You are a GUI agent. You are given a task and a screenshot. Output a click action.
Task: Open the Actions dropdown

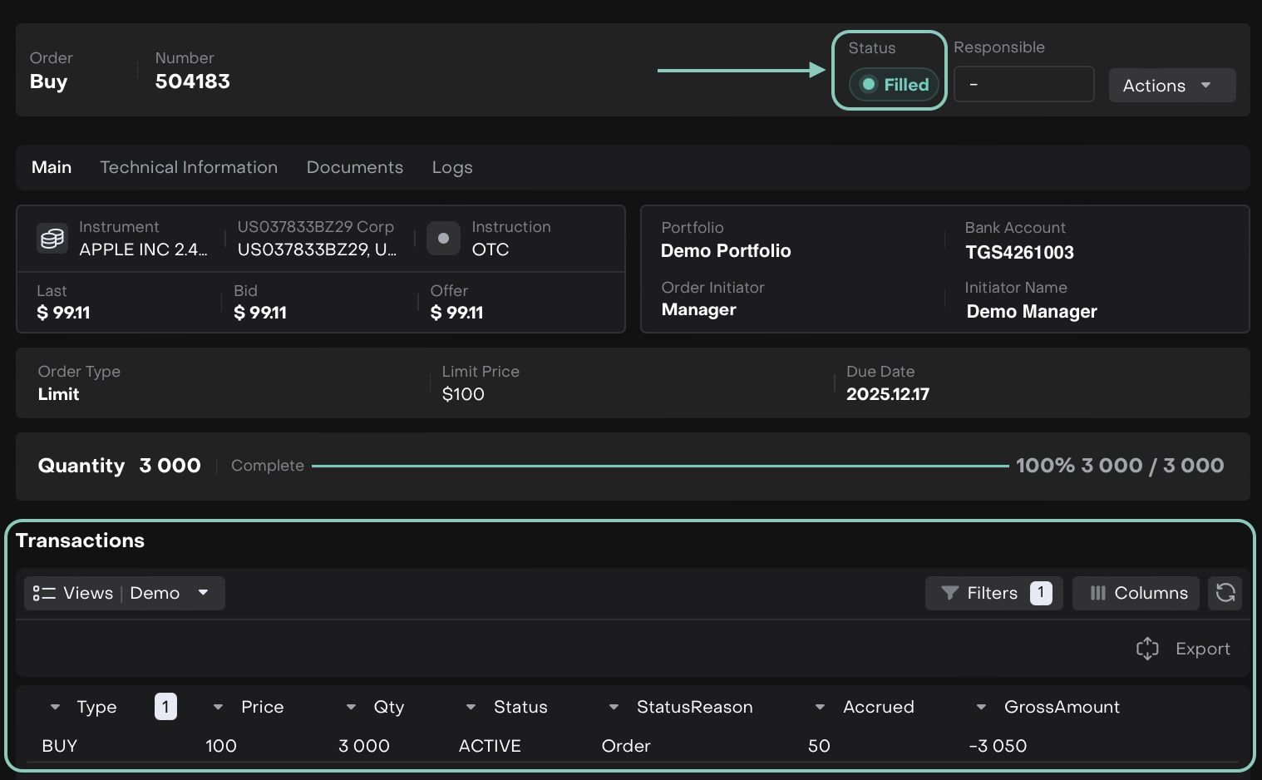click(1171, 86)
